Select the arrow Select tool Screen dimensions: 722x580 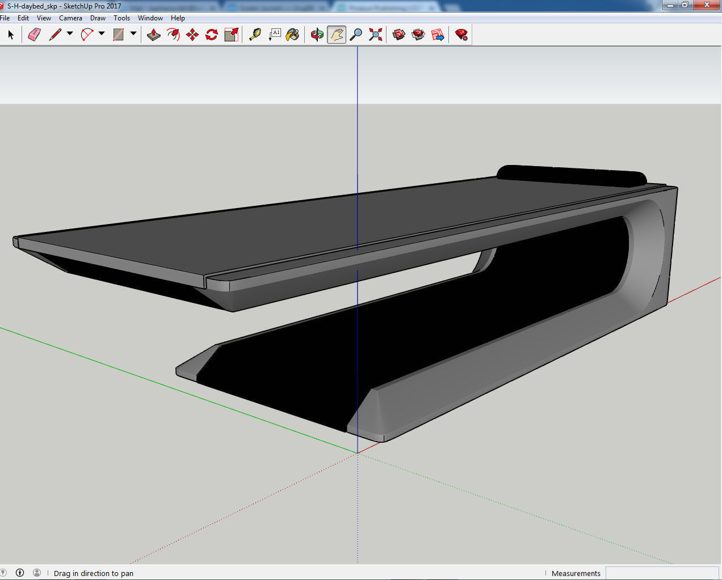tap(11, 35)
